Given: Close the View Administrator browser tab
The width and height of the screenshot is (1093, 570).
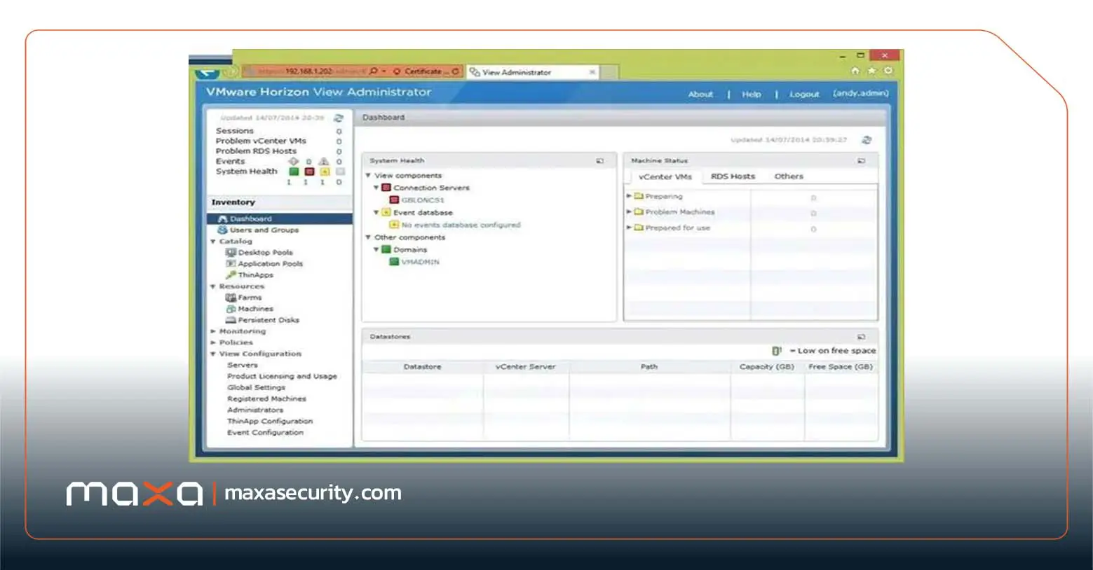Looking at the screenshot, I should coord(592,72).
